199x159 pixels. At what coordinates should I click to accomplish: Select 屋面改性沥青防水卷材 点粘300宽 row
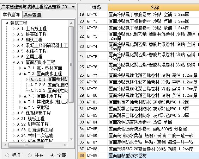coord(153,129)
